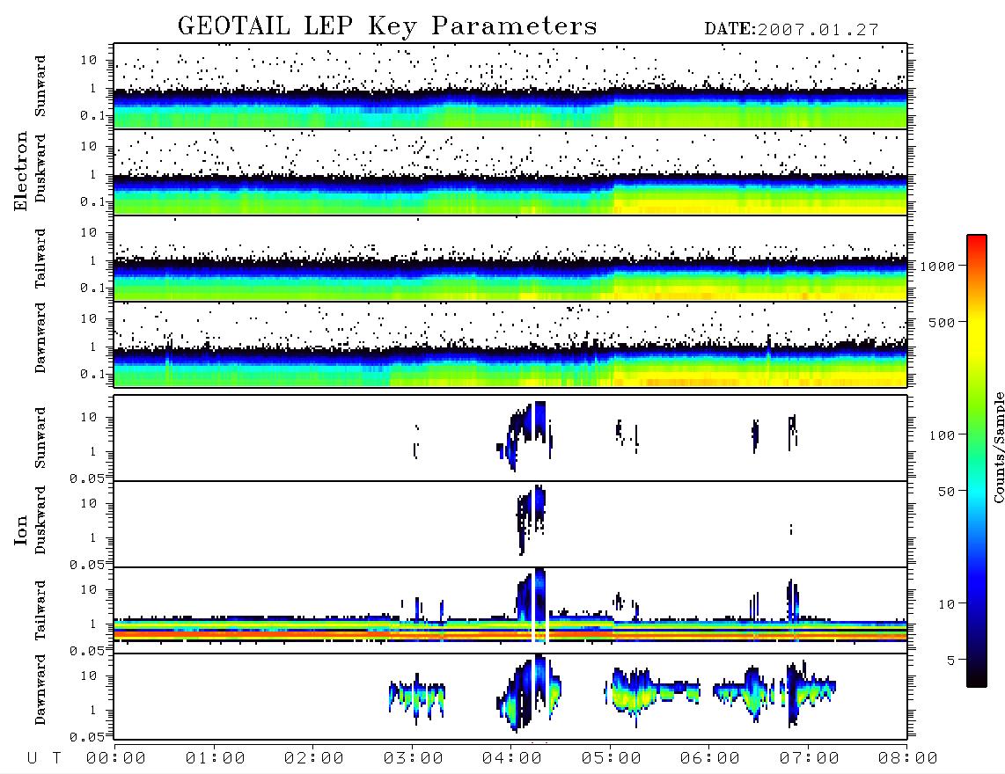Click the red band in Ion Tailward panel
This screenshot has height=774, width=1005.
pos(510,633)
